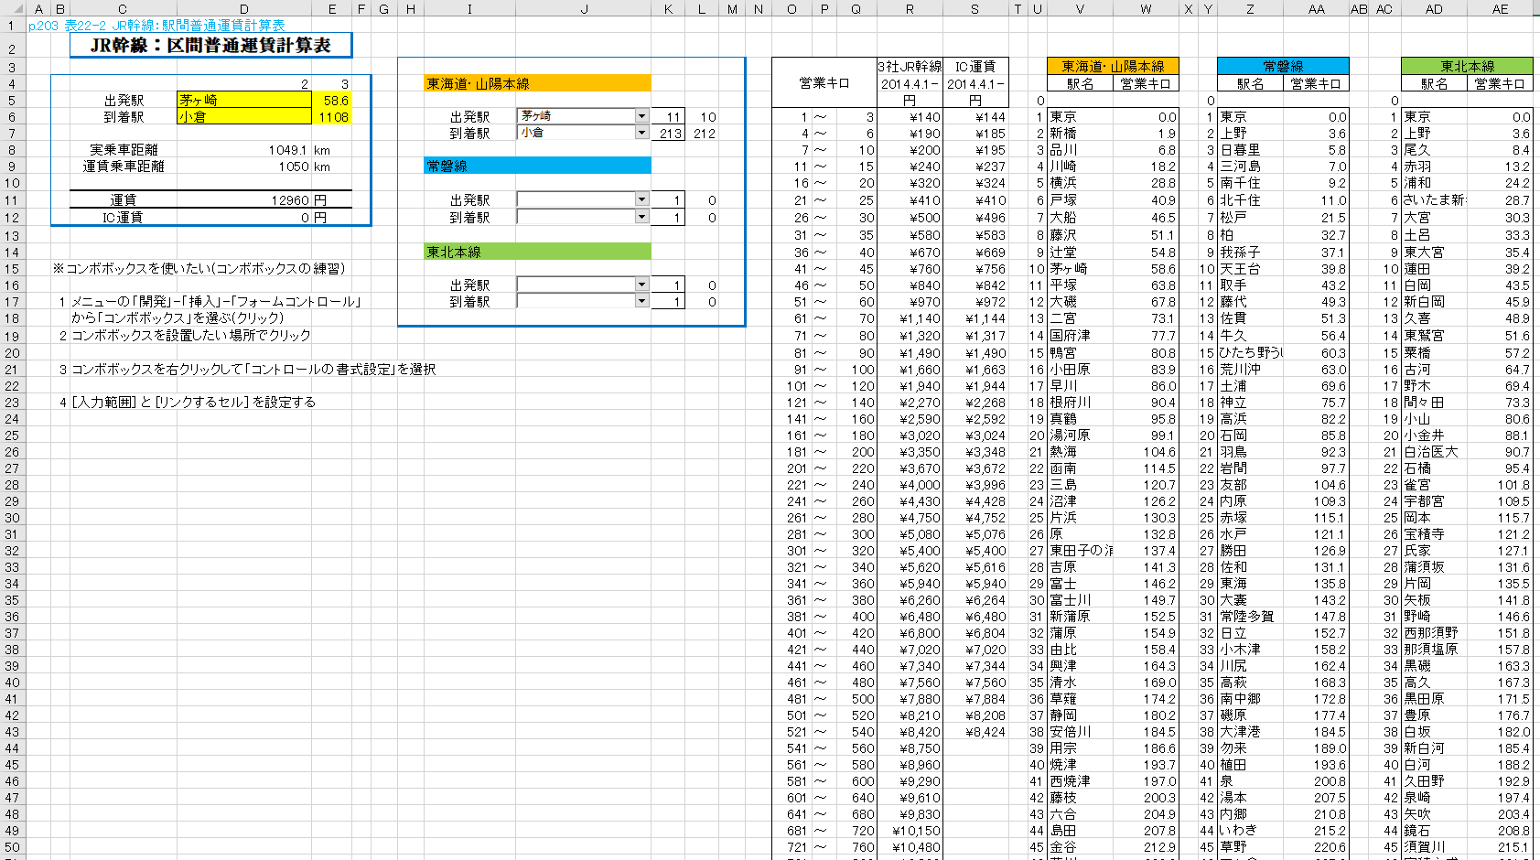Expand the 常磐線 出発駅 combo box
This screenshot has height=860, width=1540.
tap(641, 199)
